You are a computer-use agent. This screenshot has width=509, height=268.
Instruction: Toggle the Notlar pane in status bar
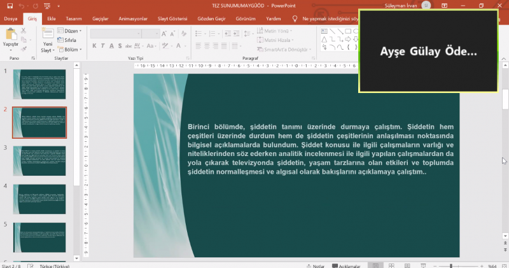pyautogui.click(x=317, y=265)
